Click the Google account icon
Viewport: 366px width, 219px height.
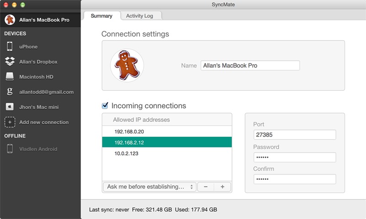(x=10, y=91)
